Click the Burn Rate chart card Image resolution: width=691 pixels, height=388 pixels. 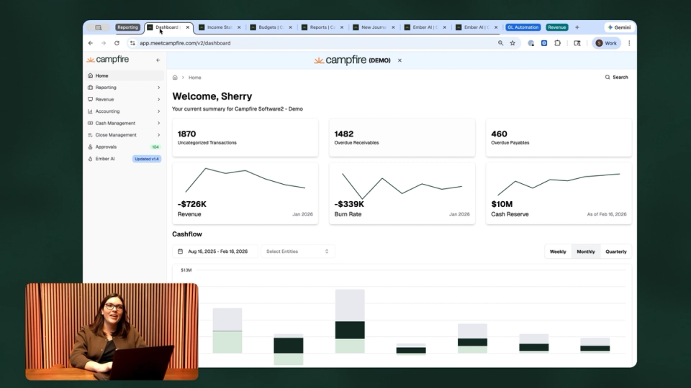click(x=402, y=193)
